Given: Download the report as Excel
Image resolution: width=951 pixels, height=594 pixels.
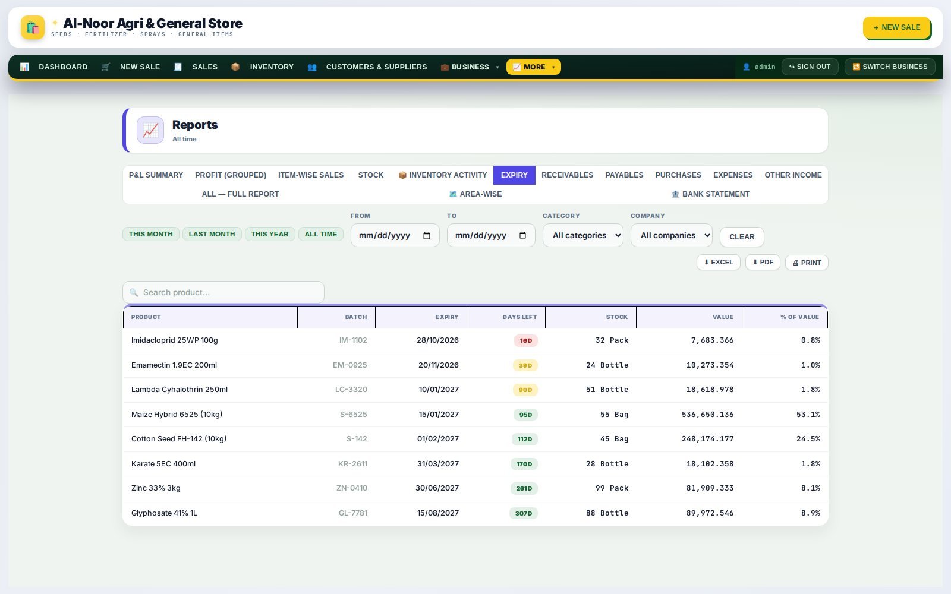Looking at the screenshot, I should click(719, 262).
